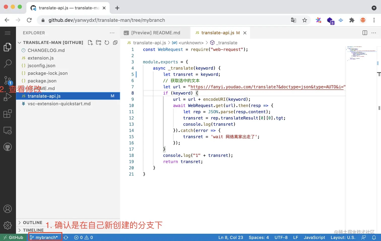The image size is (381, 241).
Task: Open the Chrome three-dot menu
Action: tap(374, 20)
